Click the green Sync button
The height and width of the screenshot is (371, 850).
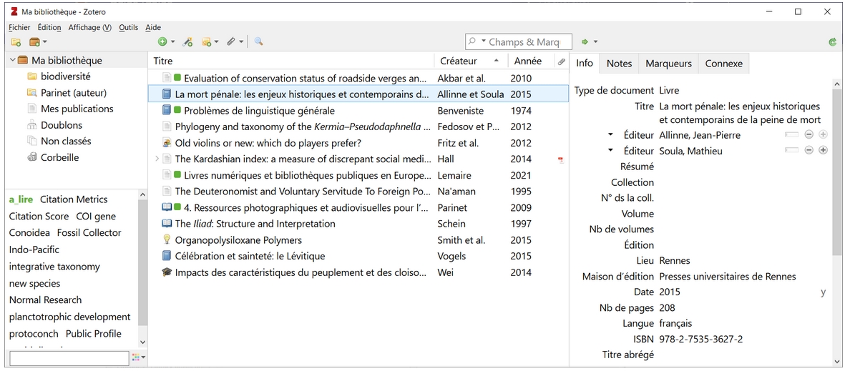(x=833, y=42)
